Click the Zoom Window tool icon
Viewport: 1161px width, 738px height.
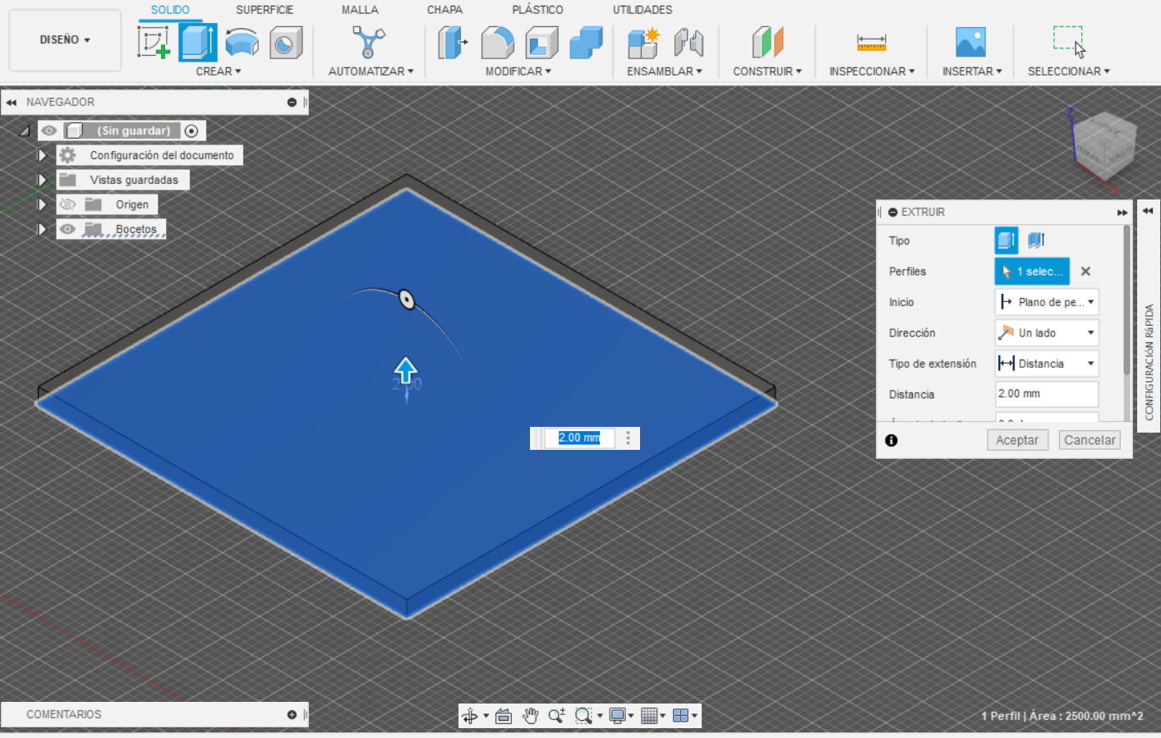(x=583, y=716)
